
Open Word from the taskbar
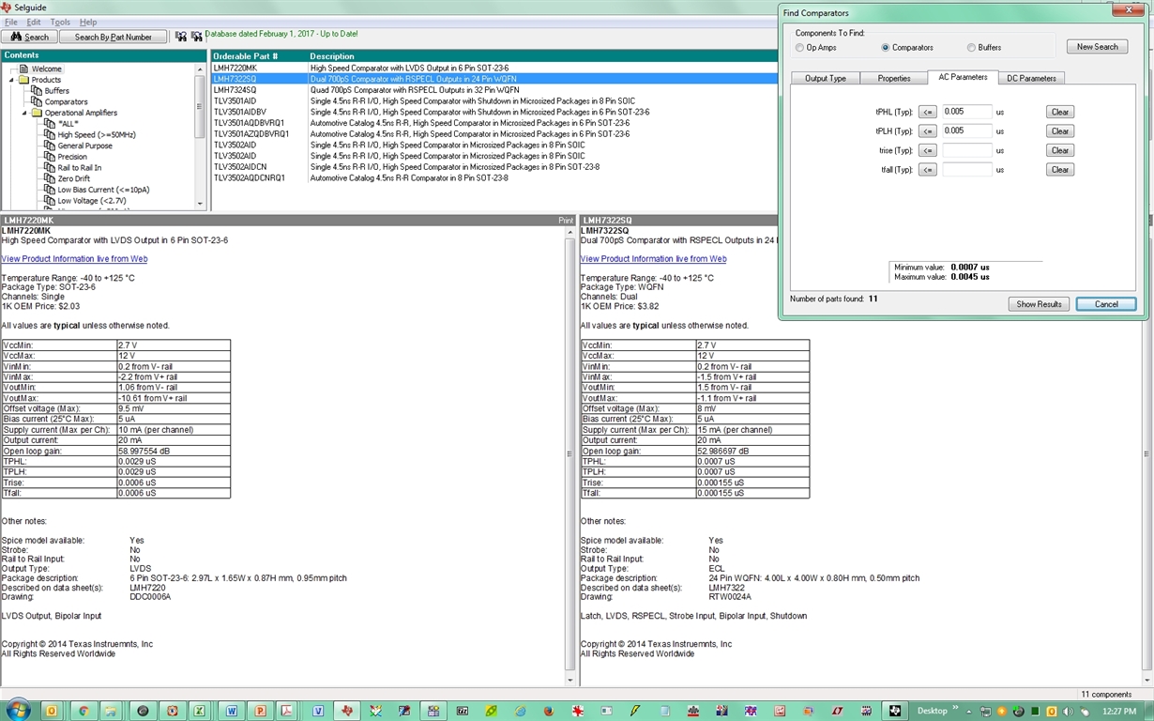(232, 711)
